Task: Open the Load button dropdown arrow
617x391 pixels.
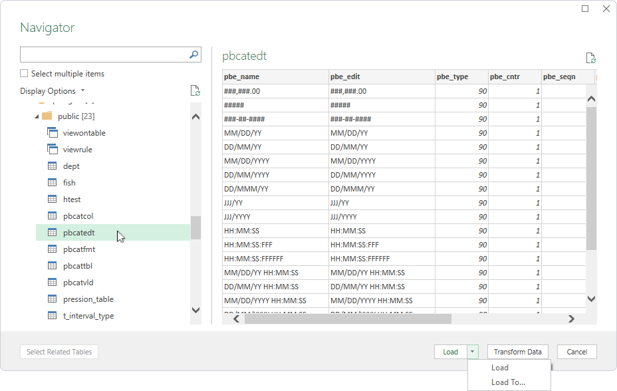Action: pos(472,352)
